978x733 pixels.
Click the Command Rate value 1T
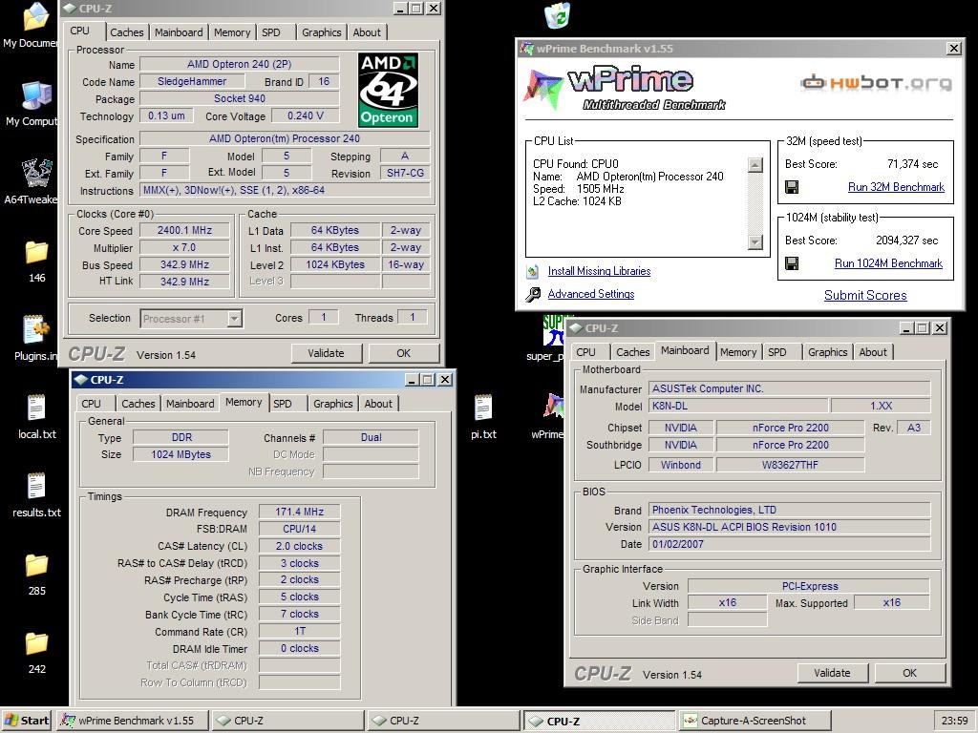(299, 632)
